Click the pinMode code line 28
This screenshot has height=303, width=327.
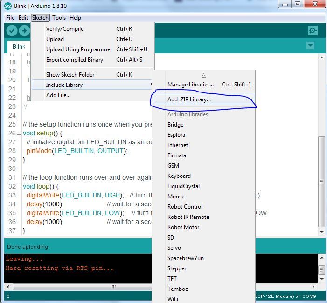click(77, 151)
